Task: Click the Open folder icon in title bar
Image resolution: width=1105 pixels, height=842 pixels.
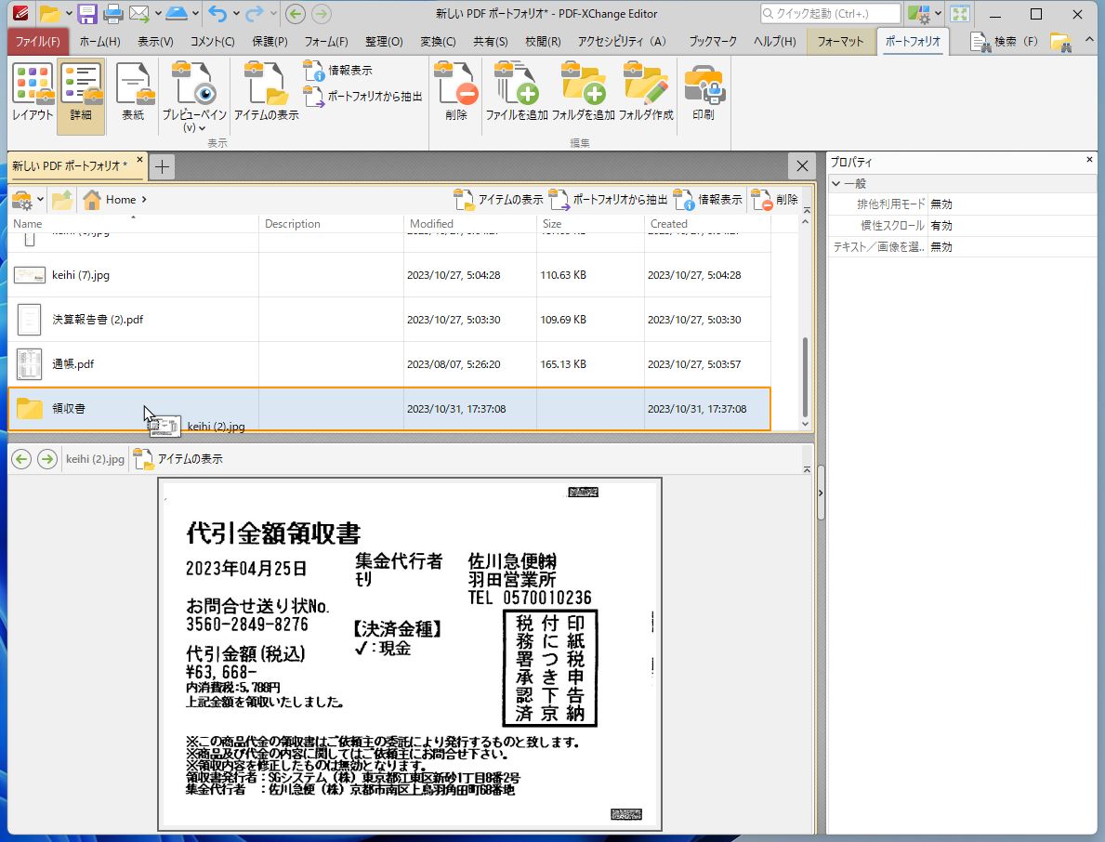Action: [x=49, y=13]
